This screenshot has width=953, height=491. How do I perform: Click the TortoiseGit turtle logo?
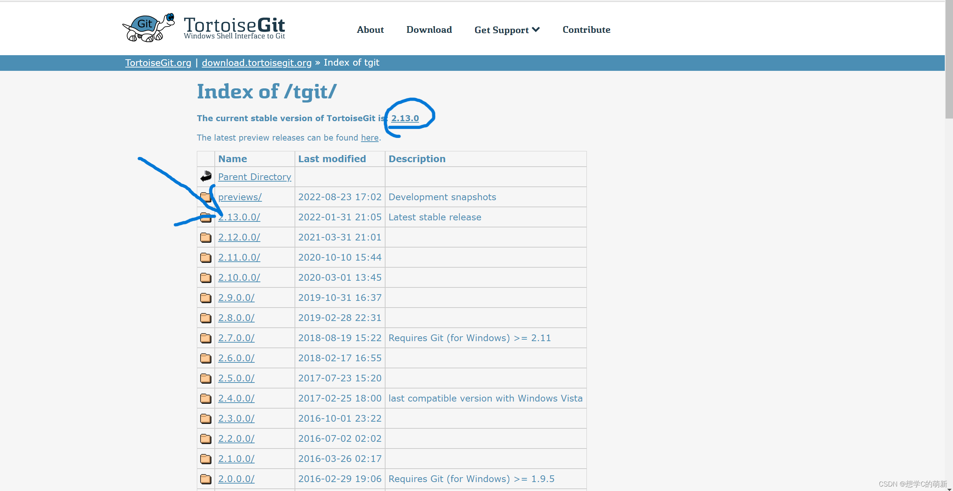coord(148,28)
